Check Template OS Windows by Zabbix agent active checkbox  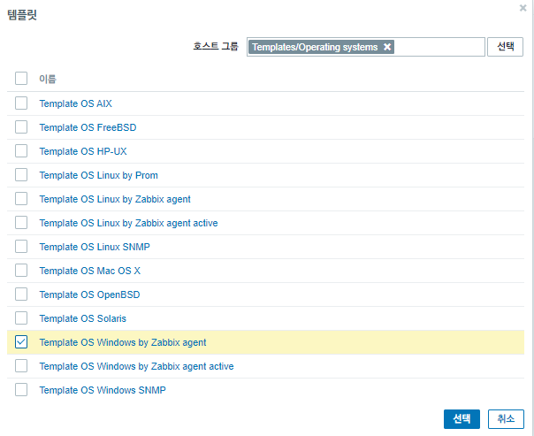tap(21, 366)
